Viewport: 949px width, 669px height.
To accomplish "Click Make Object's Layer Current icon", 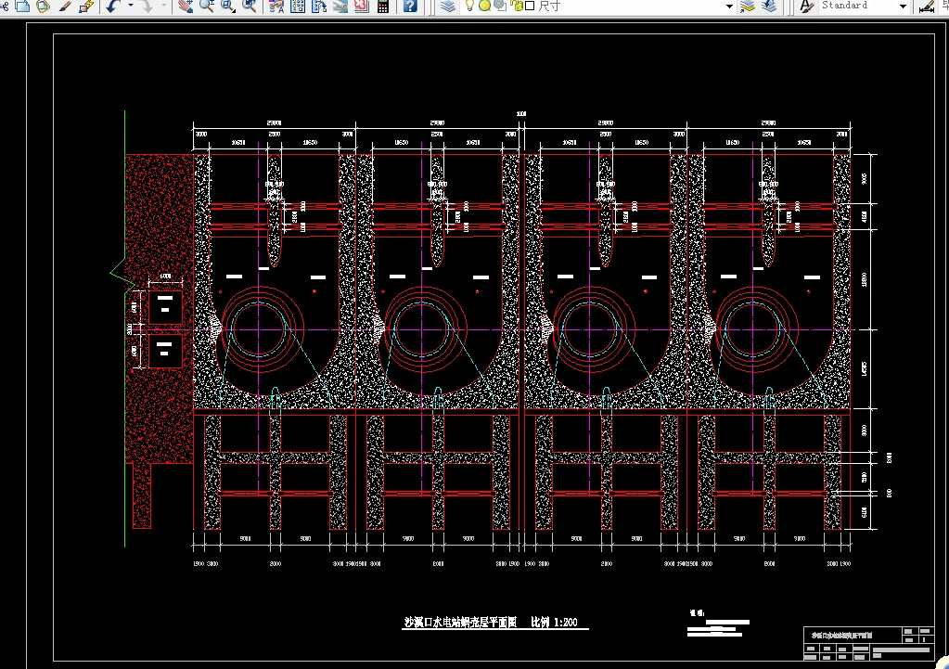I will pos(748,6).
